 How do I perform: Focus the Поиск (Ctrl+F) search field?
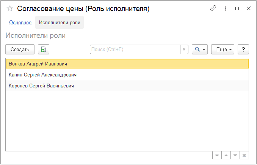[135, 49]
